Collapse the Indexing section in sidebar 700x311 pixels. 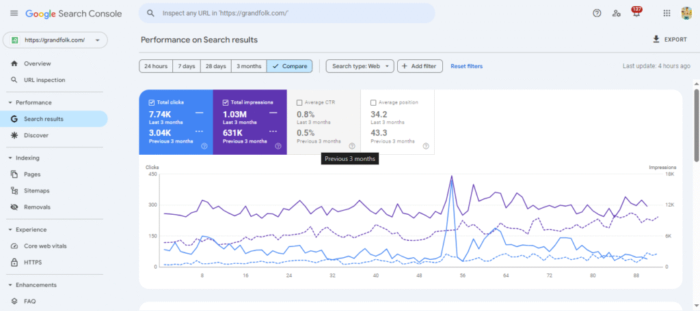(x=10, y=158)
